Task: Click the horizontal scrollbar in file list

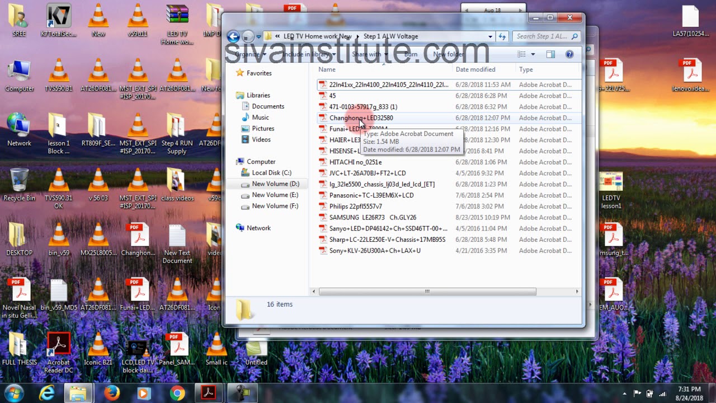Action: pyautogui.click(x=427, y=292)
